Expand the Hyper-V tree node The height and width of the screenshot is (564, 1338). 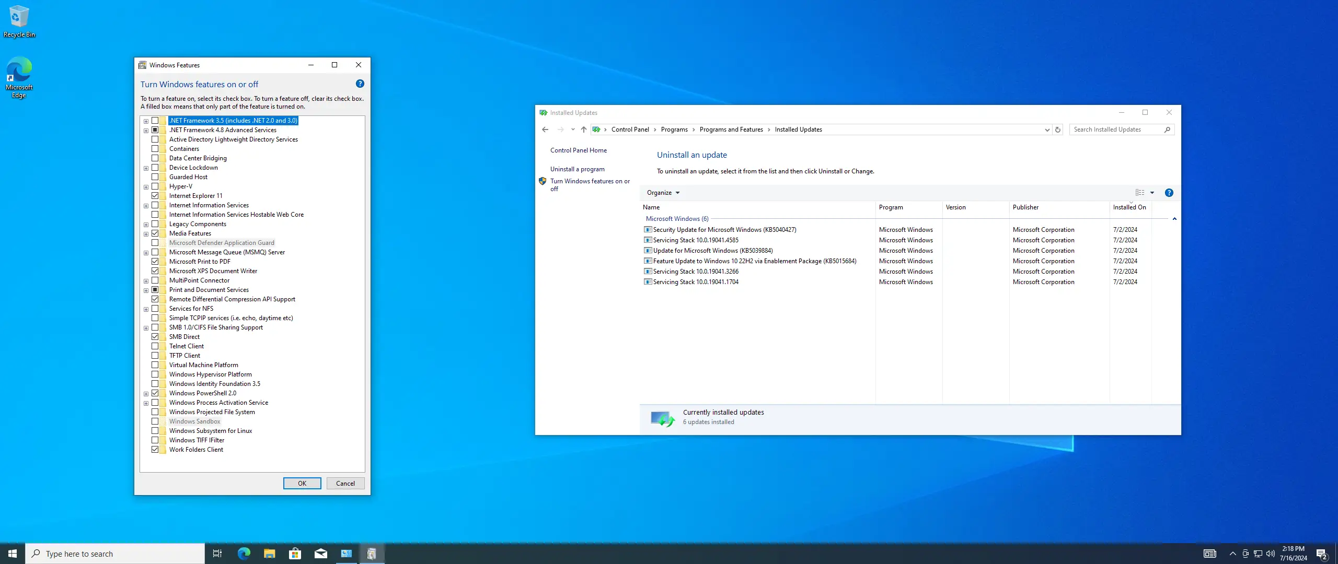click(x=146, y=187)
